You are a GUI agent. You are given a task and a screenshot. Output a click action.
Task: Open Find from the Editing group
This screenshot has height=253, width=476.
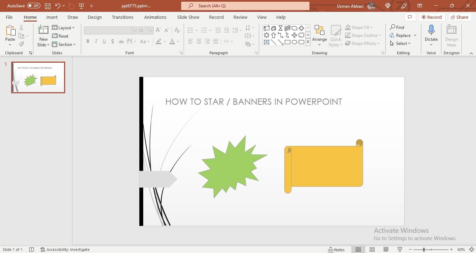397,27
